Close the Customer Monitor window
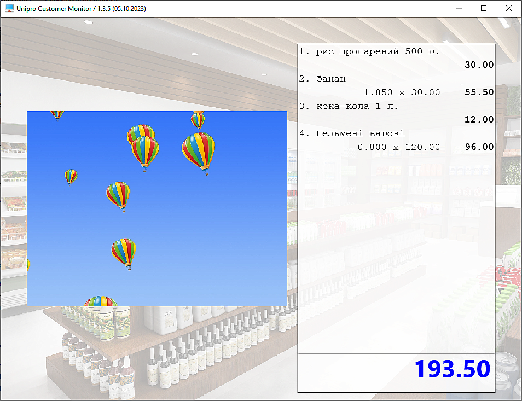 [x=509, y=8]
